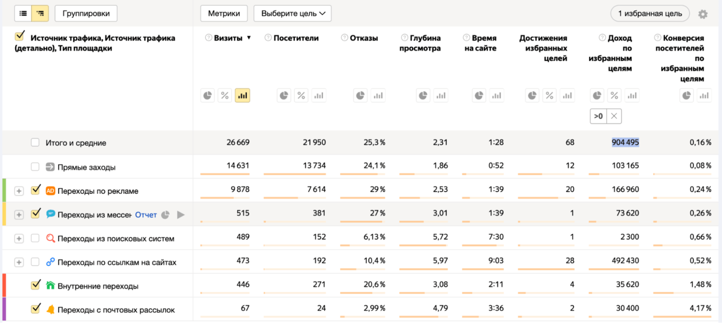
Task: Expand Переходы по ссылкам на сайтах row
Action: tap(19, 262)
